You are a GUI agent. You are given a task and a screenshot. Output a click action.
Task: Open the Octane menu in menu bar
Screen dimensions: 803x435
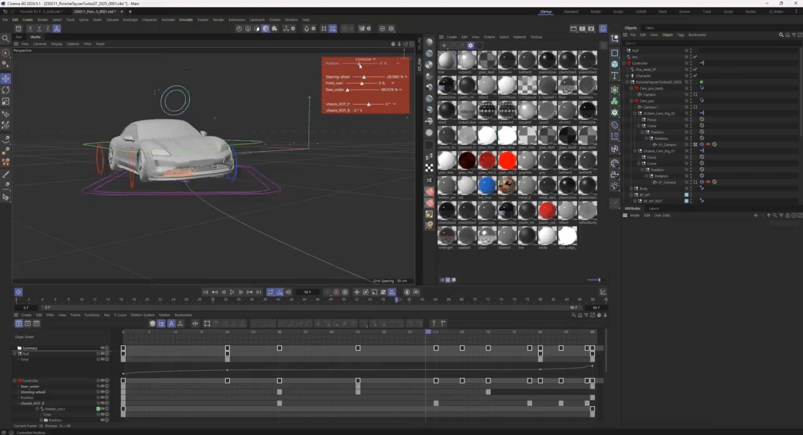[275, 19]
